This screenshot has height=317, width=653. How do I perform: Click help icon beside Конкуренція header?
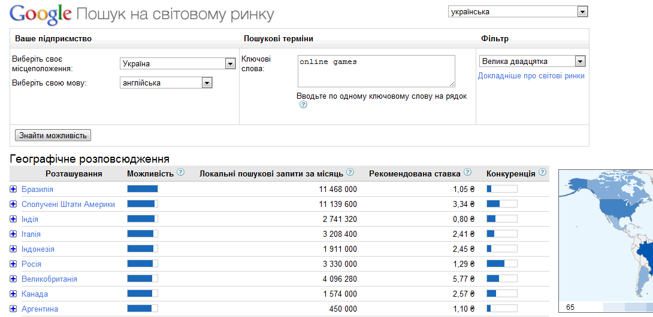pos(542,173)
